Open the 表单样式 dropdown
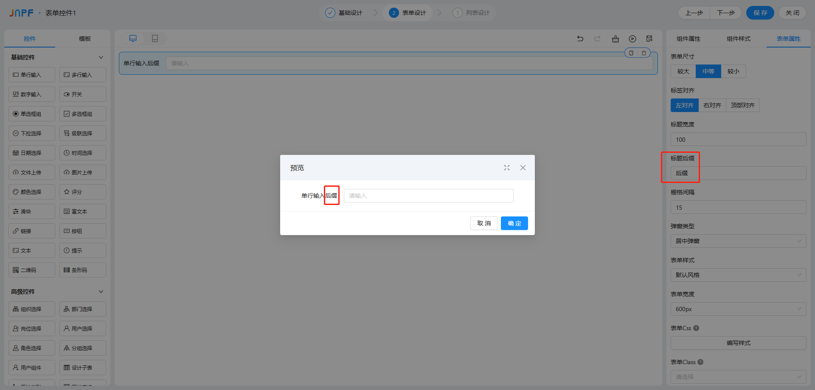Screen dimensions: 815x390 (739, 275)
